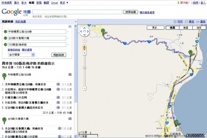The image size is (207, 138).
Task: Open camera icon for step 6 direction
Action: click(x=60, y=128)
